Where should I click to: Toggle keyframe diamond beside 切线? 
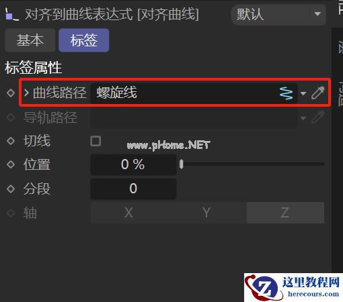click(x=11, y=141)
